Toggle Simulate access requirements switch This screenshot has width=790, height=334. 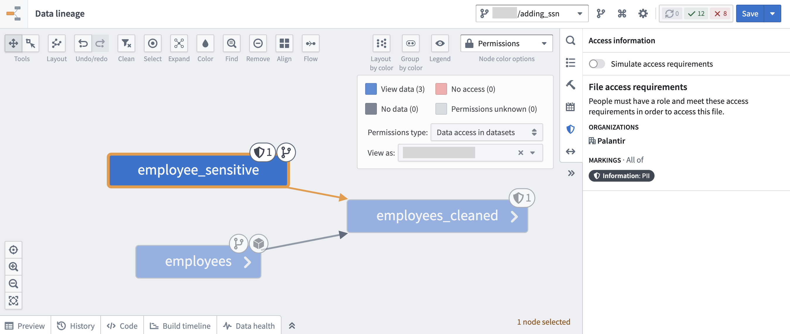(596, 64)
